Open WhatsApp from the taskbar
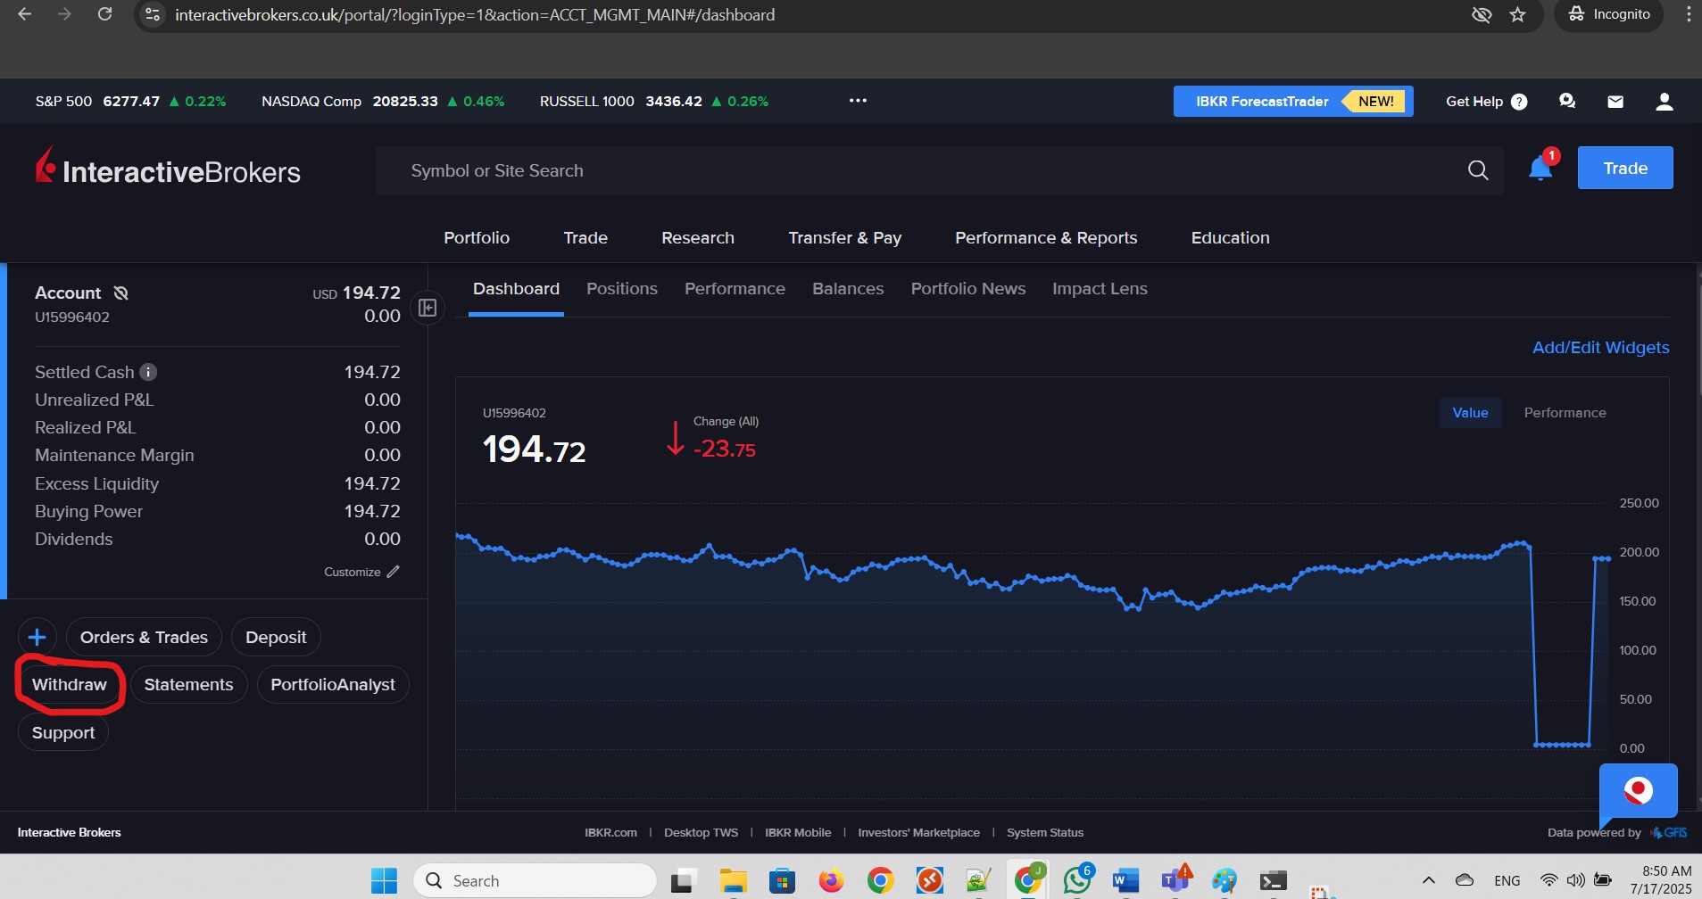Image resolution: width=1702 pixels, height=899 pixels. click(x=1077, y=881)
